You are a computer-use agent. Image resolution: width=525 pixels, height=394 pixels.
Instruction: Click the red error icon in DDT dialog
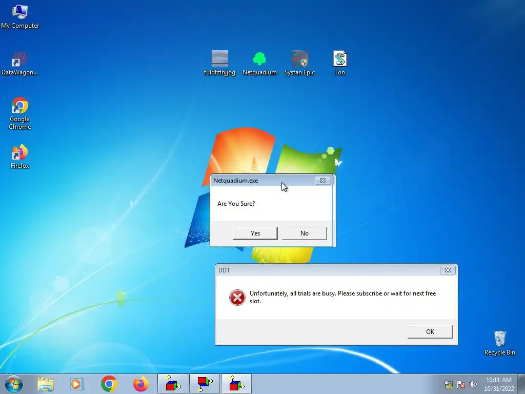pos(237,298)
